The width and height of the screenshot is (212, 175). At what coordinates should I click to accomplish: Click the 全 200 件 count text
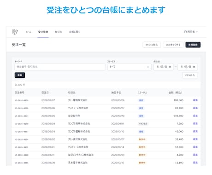[x=20, y=85]
